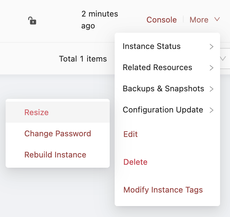This screenshot has height=217, width=230.
Task: Choose Rebuild Instance option
Action: pos(55,155)
